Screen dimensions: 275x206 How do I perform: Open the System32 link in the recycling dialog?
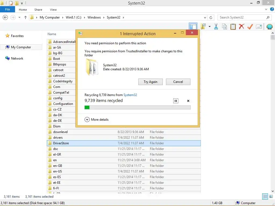pos(130,95)
